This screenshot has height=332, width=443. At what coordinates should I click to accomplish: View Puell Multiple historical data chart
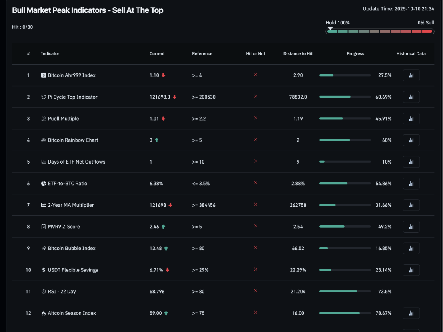click(411, 119)
